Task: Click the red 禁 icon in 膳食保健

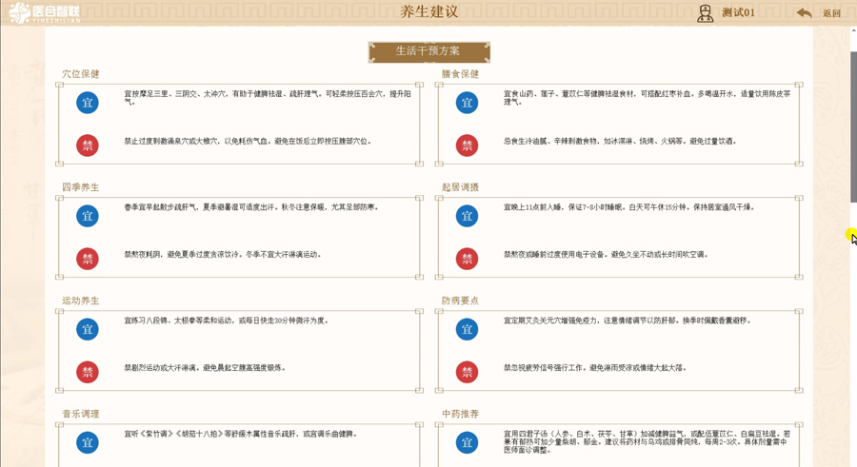Action: pyautogui.click(x=467, y=146)
